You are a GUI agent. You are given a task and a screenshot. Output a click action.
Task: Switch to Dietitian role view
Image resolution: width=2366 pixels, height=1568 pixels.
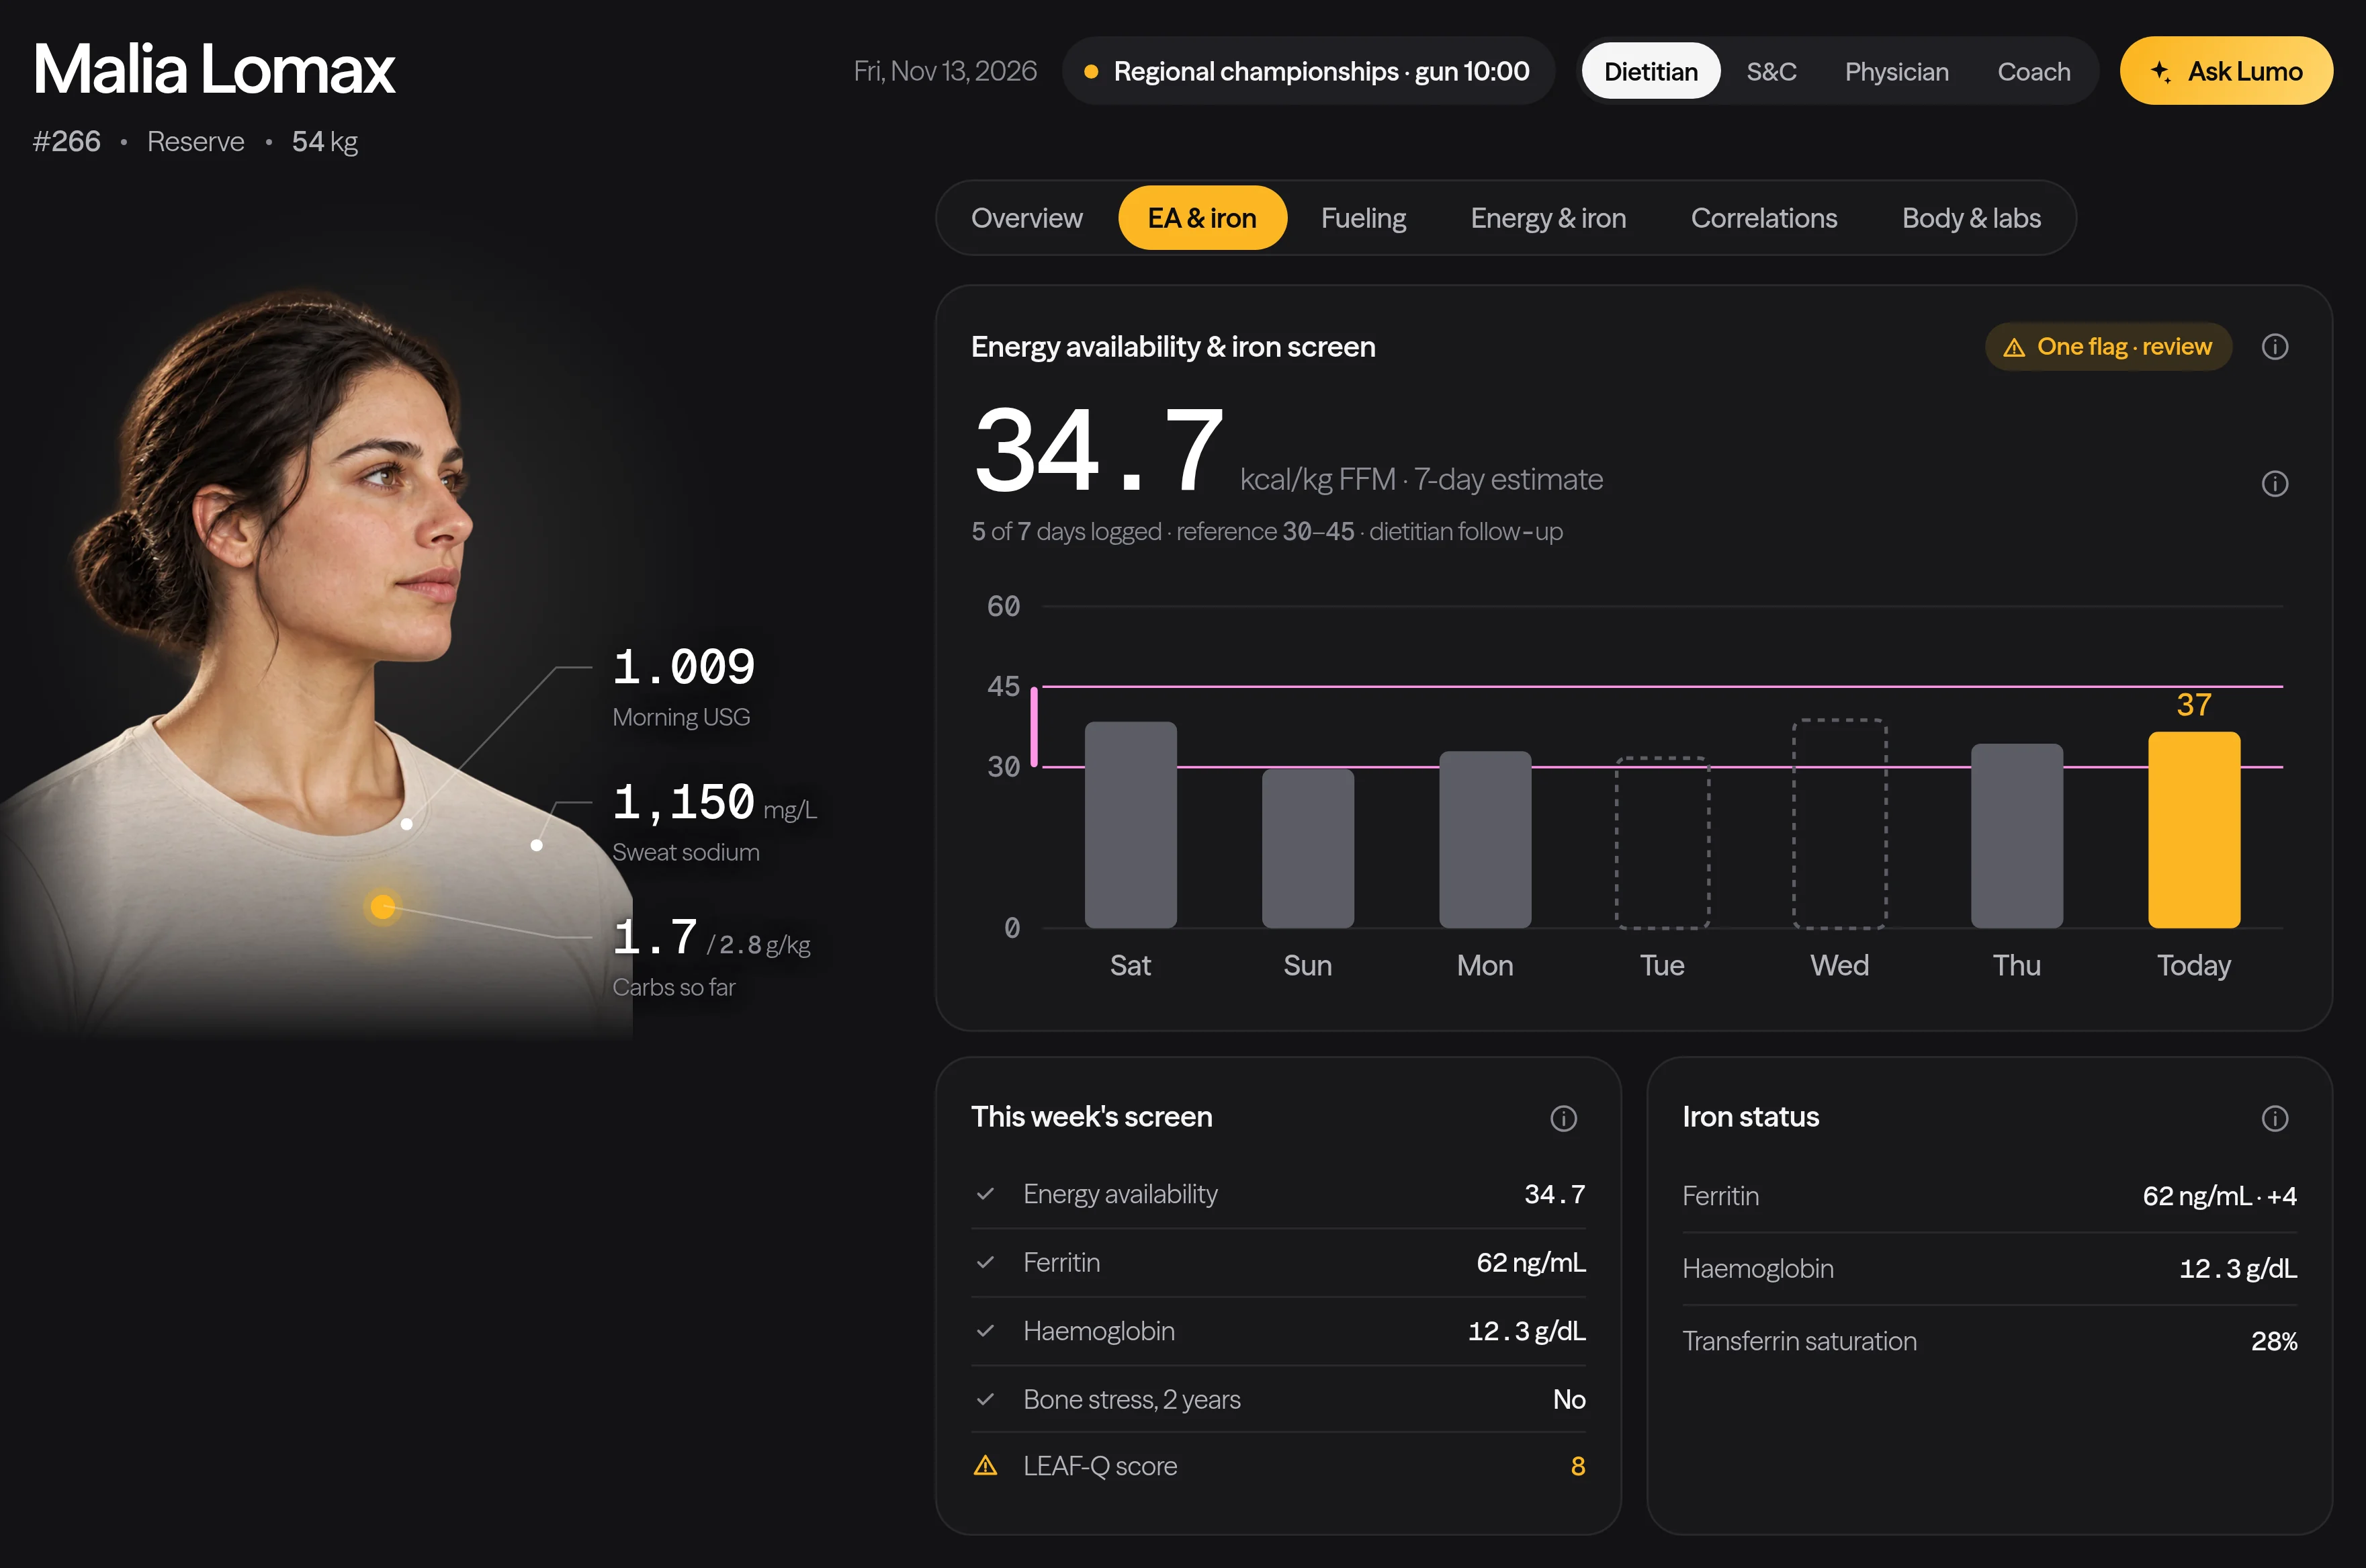[1651, 71]
